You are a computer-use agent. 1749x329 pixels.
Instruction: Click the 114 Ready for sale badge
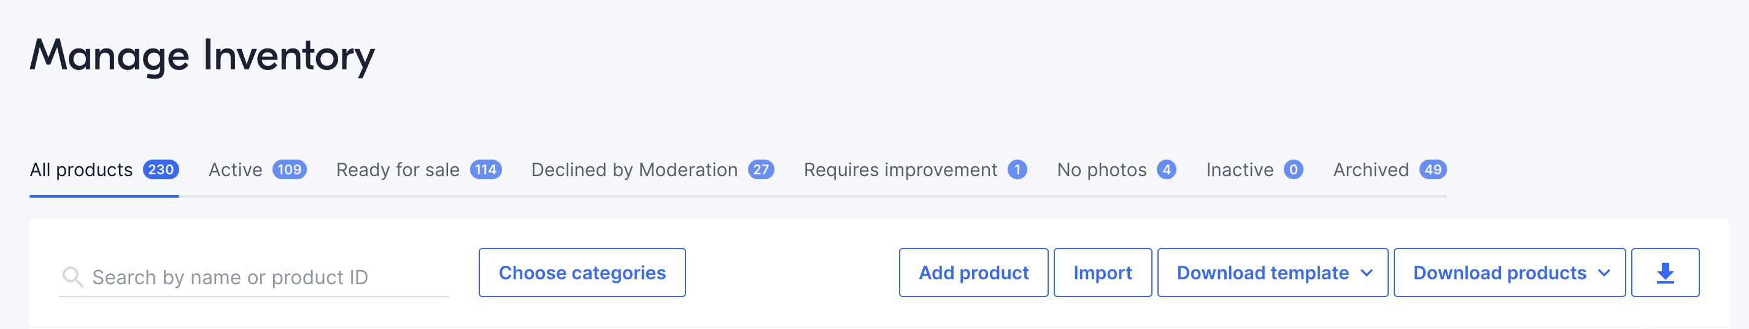(x=485, y=169)
